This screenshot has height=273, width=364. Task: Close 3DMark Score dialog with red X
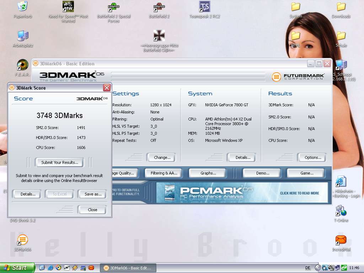107,87
